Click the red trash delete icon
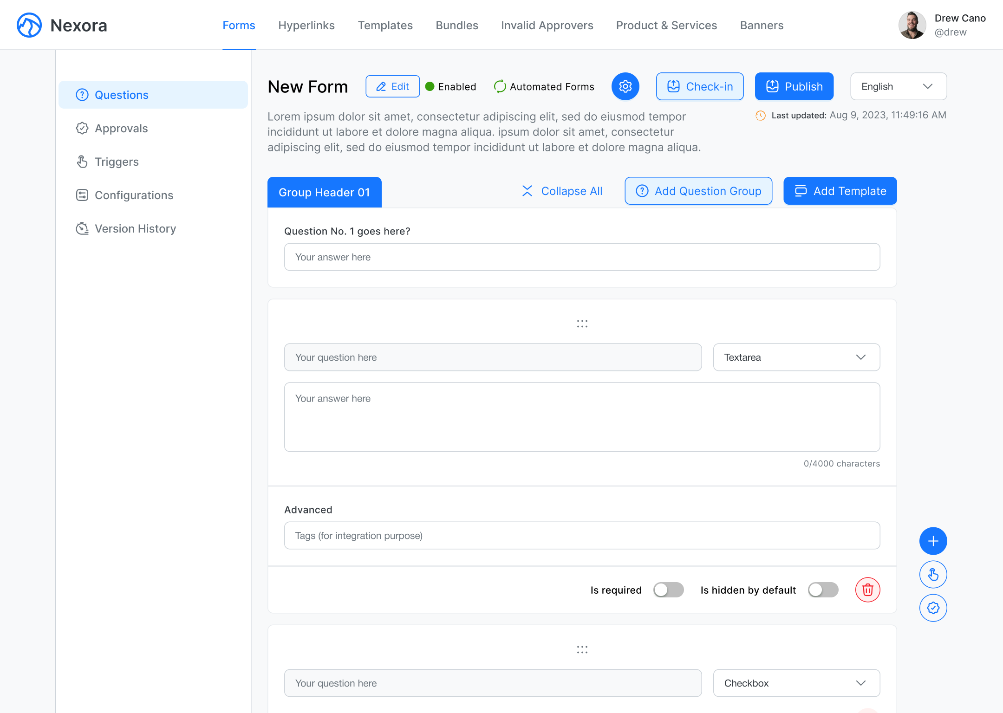 (867, 590)
